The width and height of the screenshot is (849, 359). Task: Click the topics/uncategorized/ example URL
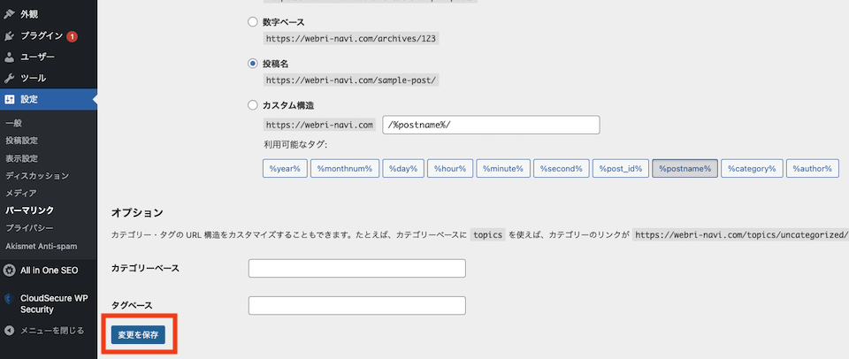tap(741, 235)
